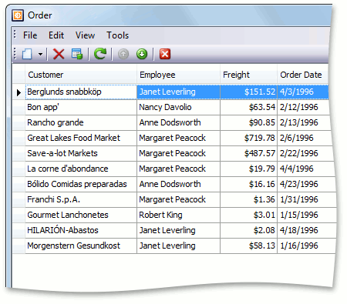The width and height of the screenshot is (347, 304).
Task: Click the 1/16/1996 order date cell
Action: 306,246
